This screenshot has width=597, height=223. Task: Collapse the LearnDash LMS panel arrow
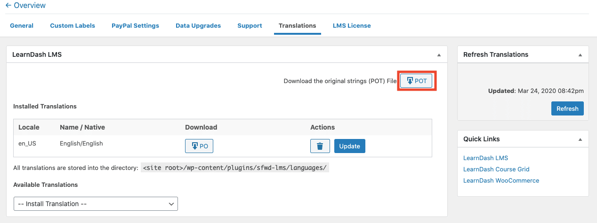click(439, 55)
